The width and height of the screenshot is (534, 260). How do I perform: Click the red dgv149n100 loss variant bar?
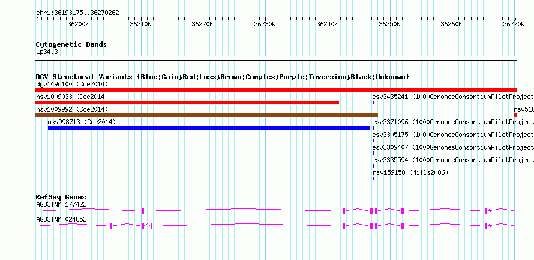(276, 90)
